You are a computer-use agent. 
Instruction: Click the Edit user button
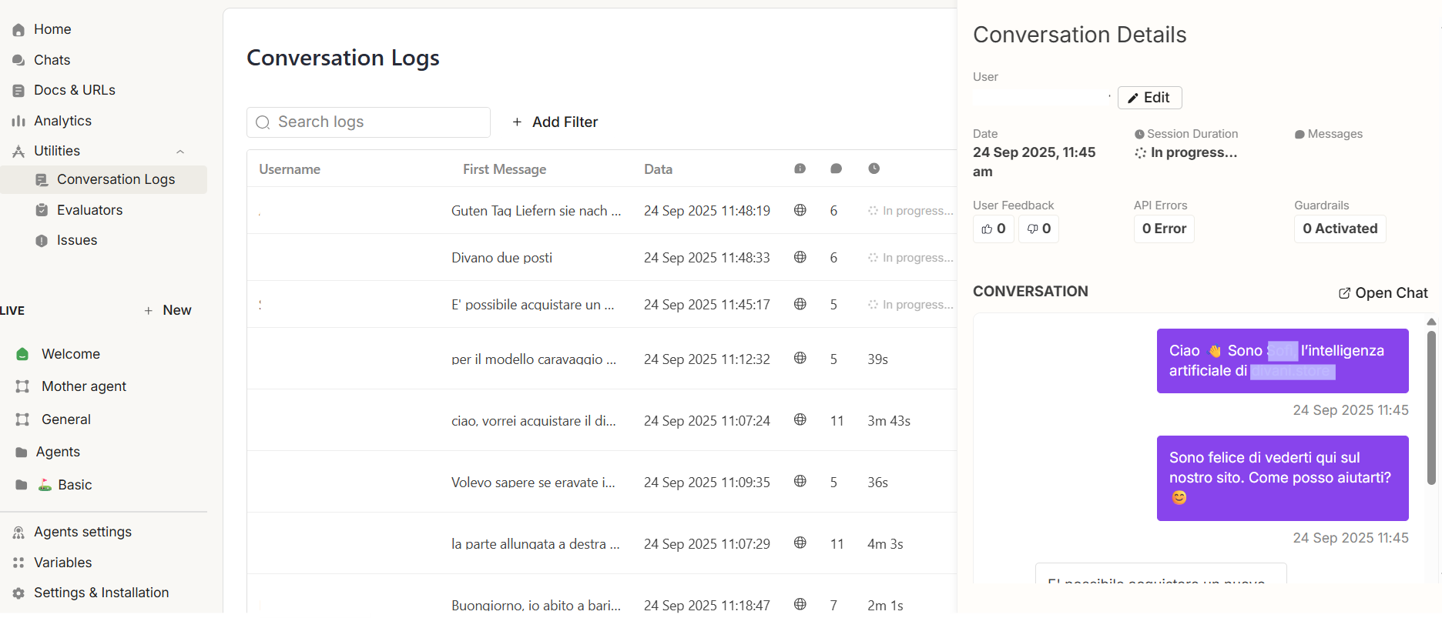click(1149, 98)
